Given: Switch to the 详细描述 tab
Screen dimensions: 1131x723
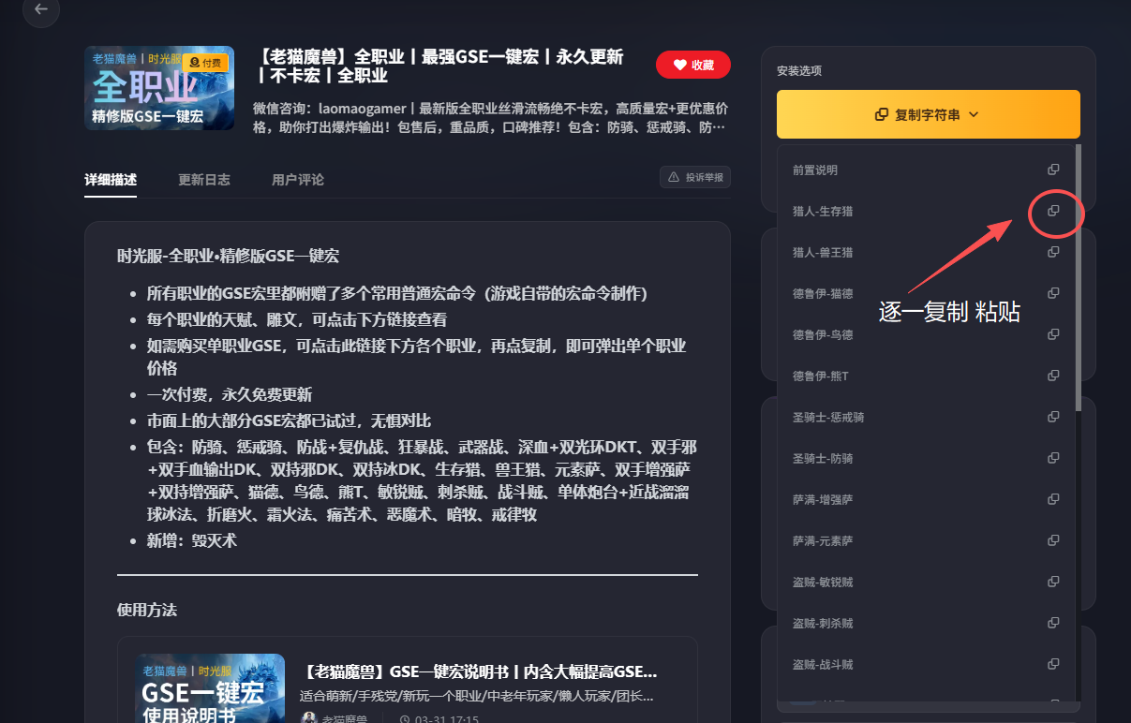Looking at the screenshot, I should [x=111, y=179].
